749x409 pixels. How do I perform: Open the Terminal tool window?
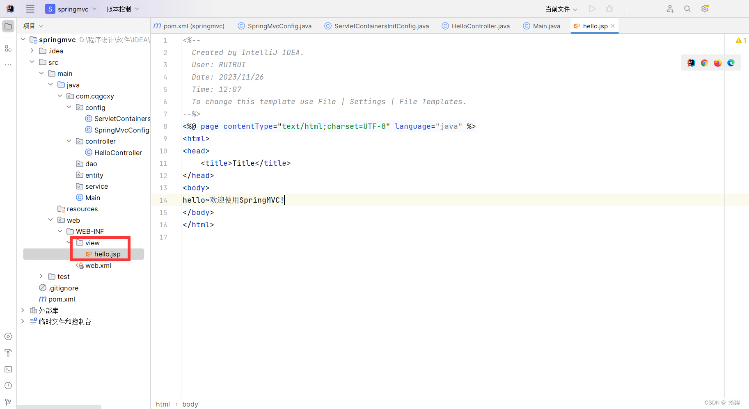(8, 369)
